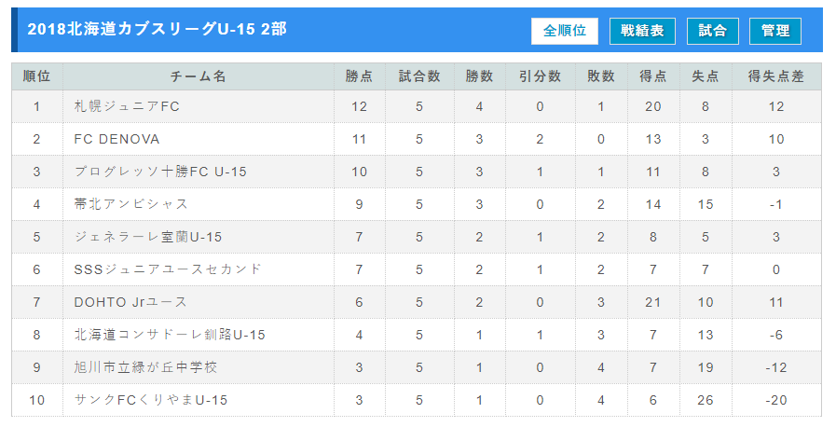Select プログレッソ十勝FC U-15 row
The height and width of the screenshot is (427, 836).
pos(417,172)
